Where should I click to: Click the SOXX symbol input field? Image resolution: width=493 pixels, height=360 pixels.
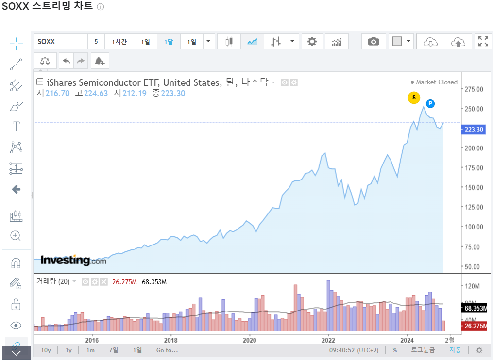[x=61, y=41]
